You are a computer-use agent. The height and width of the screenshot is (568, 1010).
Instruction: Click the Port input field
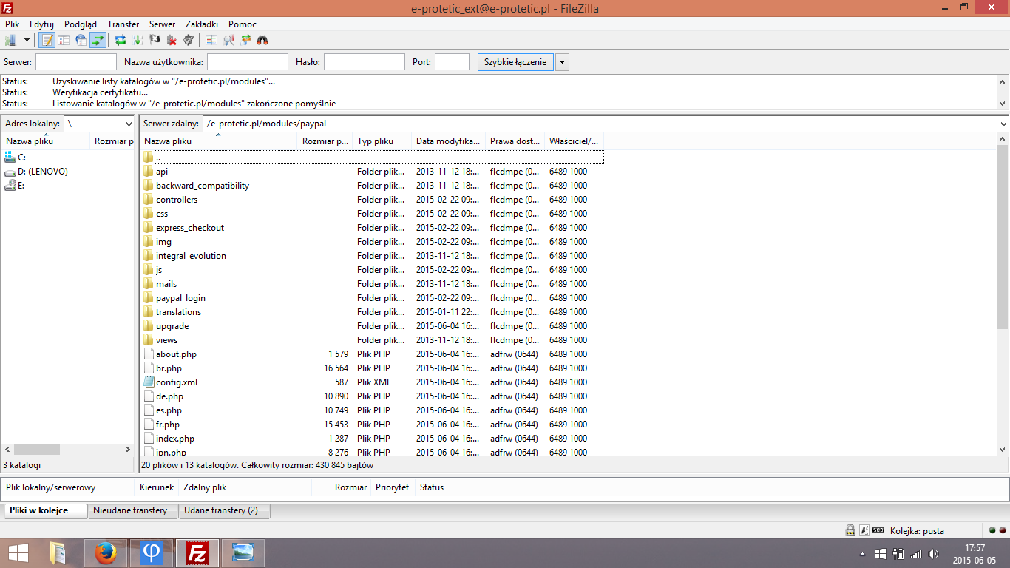tap(452, 62)
